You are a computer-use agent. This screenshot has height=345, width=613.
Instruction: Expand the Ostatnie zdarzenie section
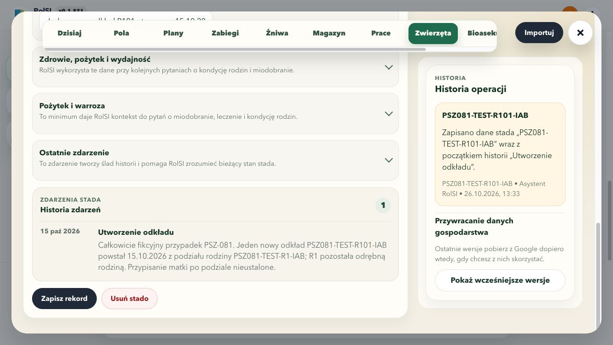(x=216, y=160)
